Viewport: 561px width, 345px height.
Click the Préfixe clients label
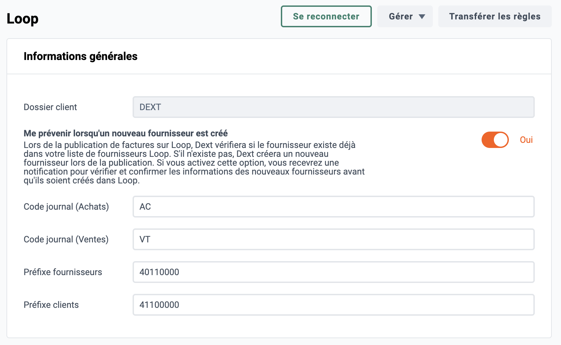click(x=51, y=305)
